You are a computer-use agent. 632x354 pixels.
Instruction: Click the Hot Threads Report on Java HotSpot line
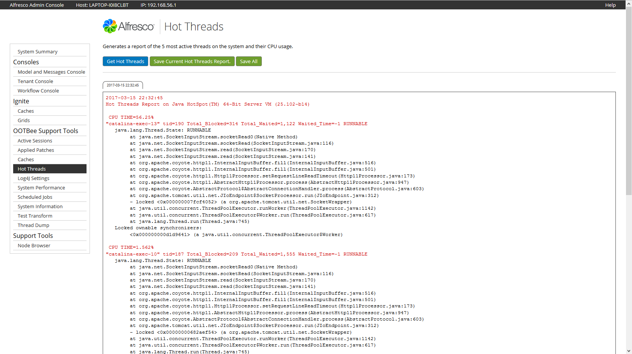point(208,104)
